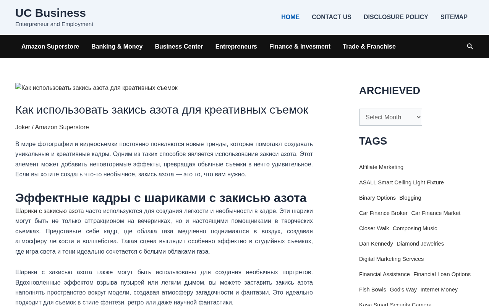Click the UC Business site title
This screenshot has height=306, width=489.
(x=50, y=13)
